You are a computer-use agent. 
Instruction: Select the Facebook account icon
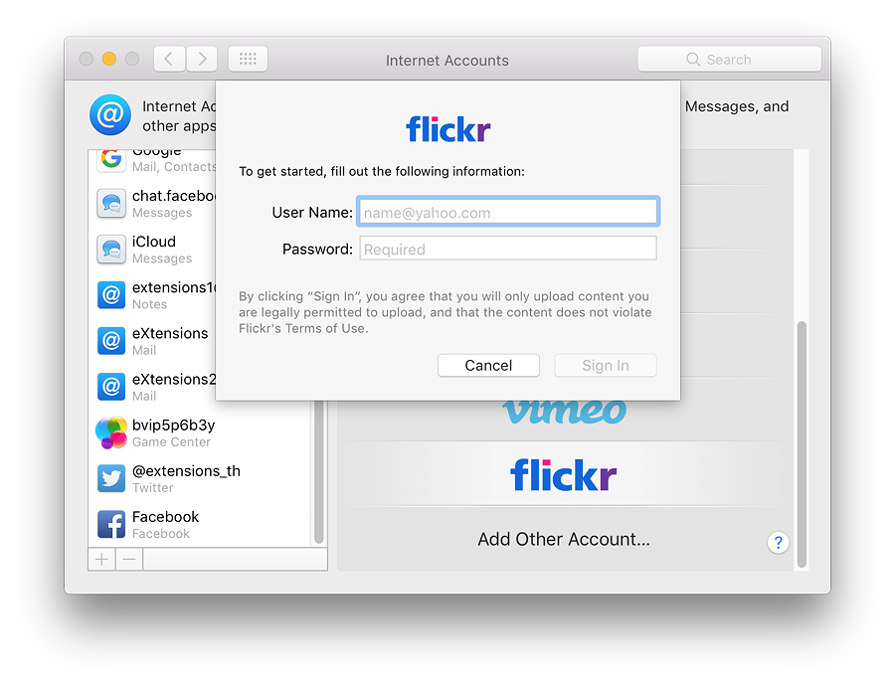pyautogui.click(x=111, y=524)
